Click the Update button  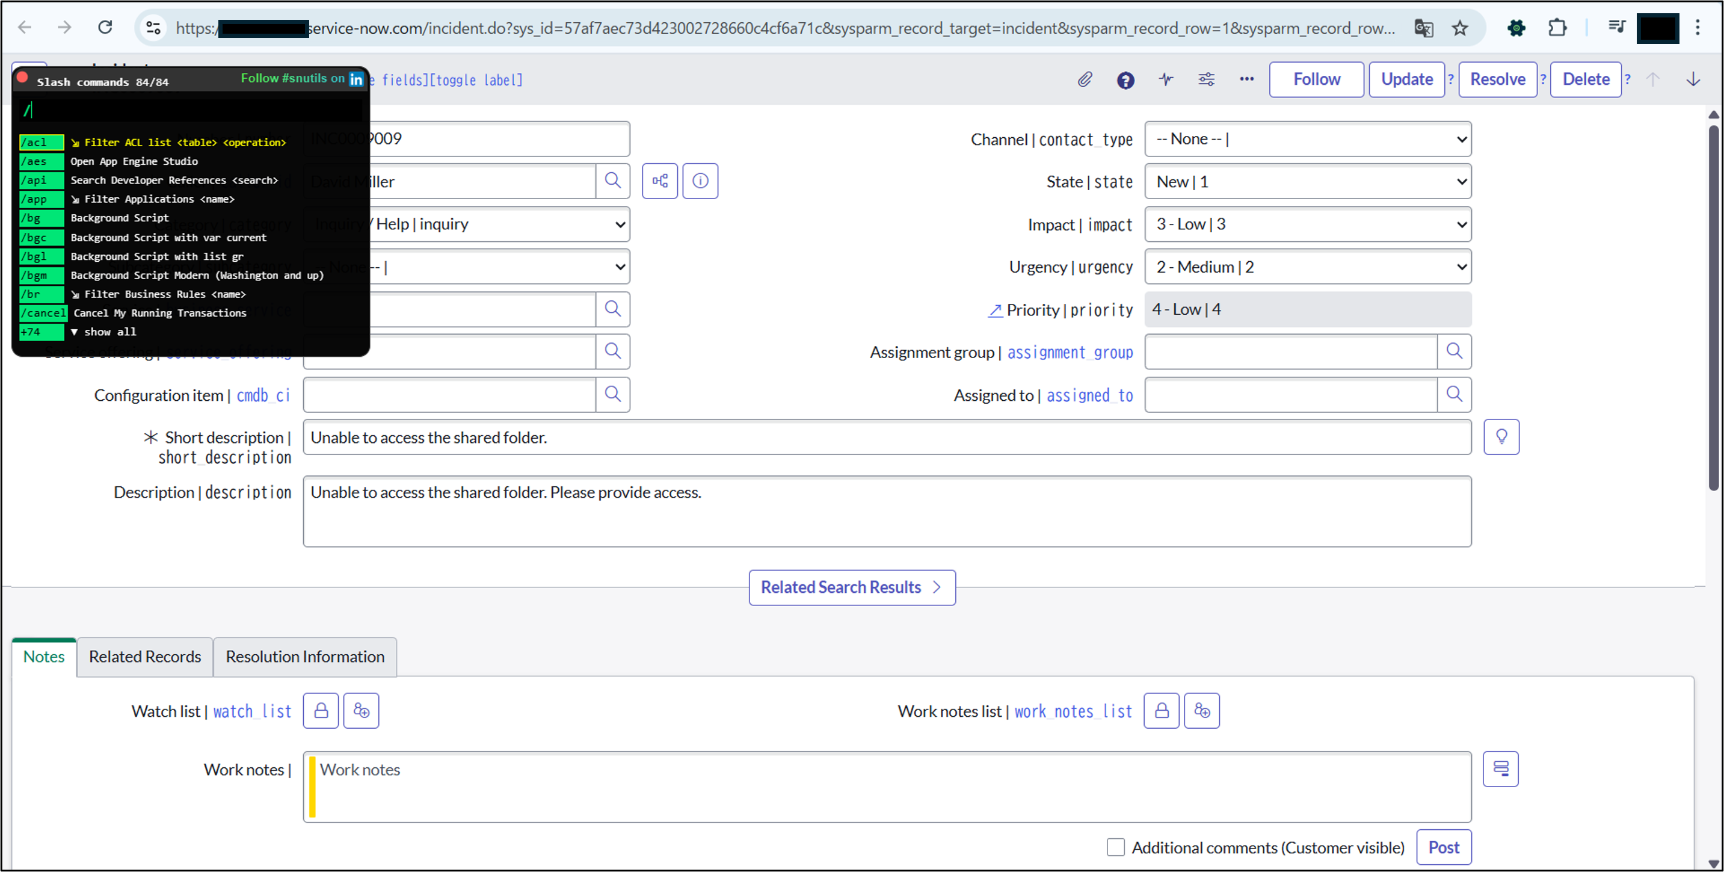1407,79
